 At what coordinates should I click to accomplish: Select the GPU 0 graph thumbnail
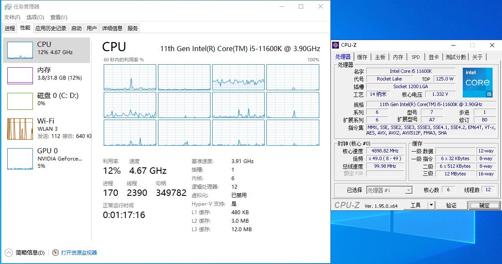click(x=20, y=159)
